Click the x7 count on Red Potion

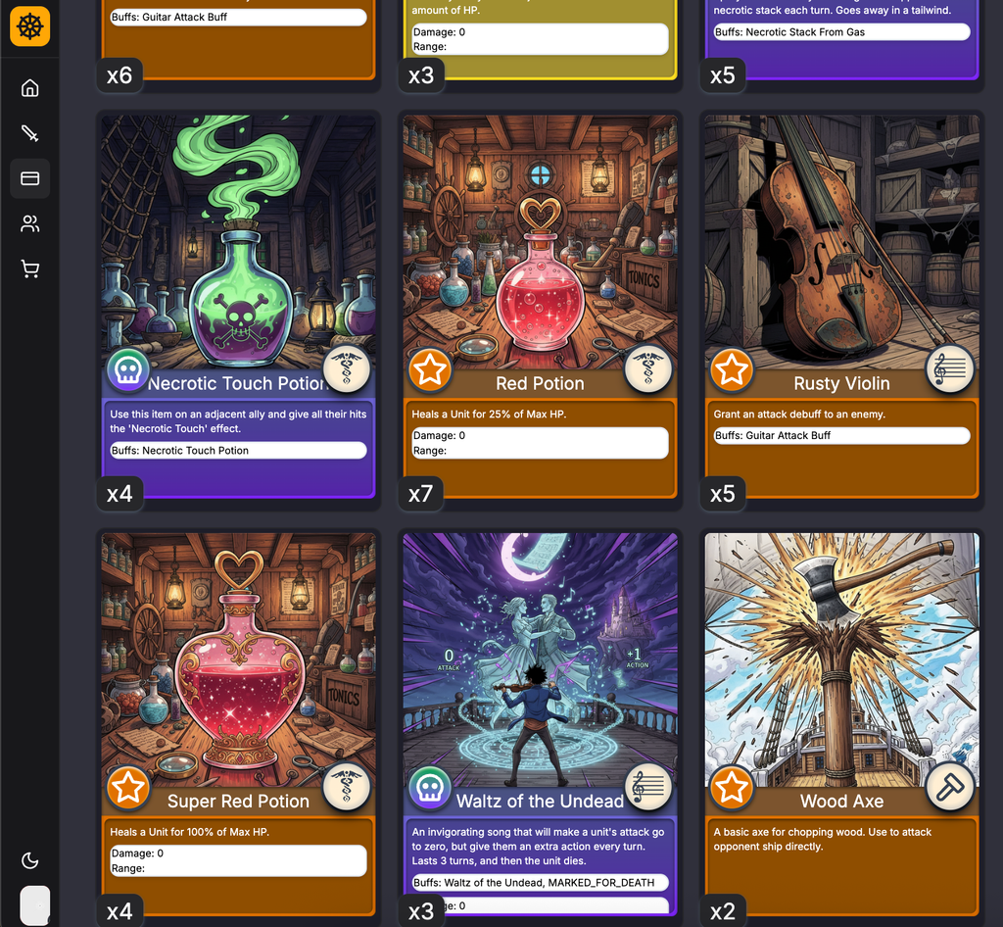click(x=421, y=493)
